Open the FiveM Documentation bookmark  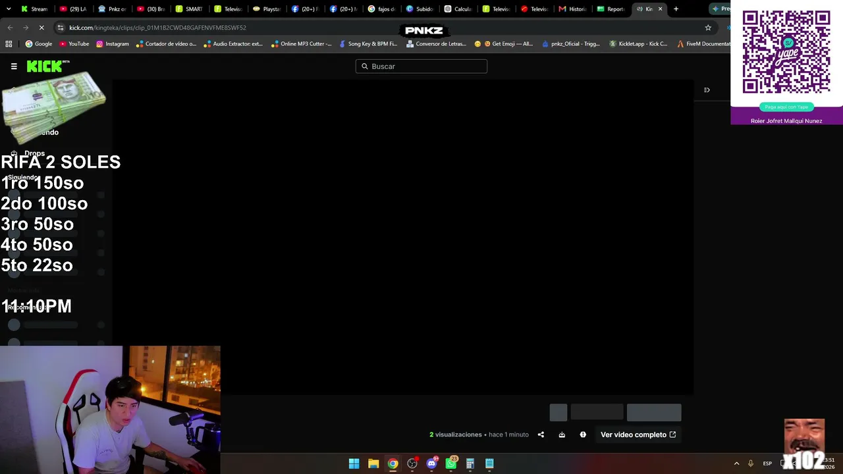[704, 44]
